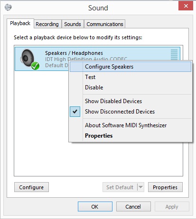Screen dimensions: 196x219
Task: Open the Sounds tab
Action: tap(73, 24)
